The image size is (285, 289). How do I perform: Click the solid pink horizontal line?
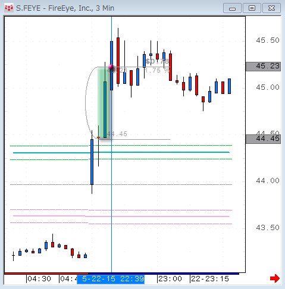pos(121,216)
